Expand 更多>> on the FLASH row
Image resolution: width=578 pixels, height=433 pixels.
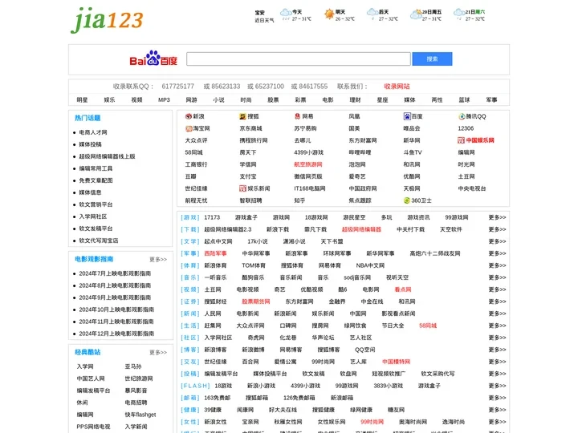497,386
